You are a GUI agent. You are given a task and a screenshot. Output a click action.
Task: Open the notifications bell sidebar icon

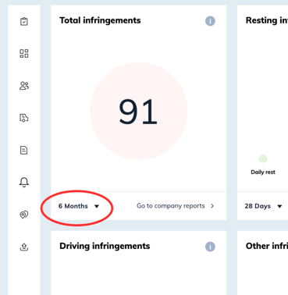[24, 182]
